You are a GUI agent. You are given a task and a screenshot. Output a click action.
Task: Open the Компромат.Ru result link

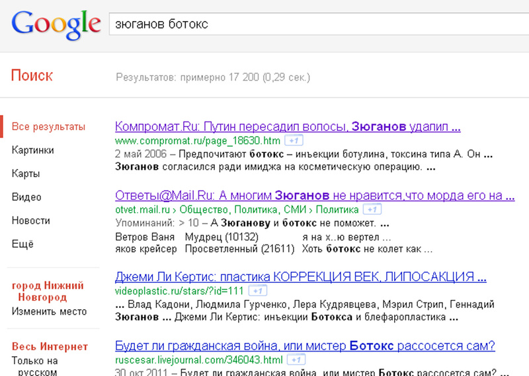[288, 127]
